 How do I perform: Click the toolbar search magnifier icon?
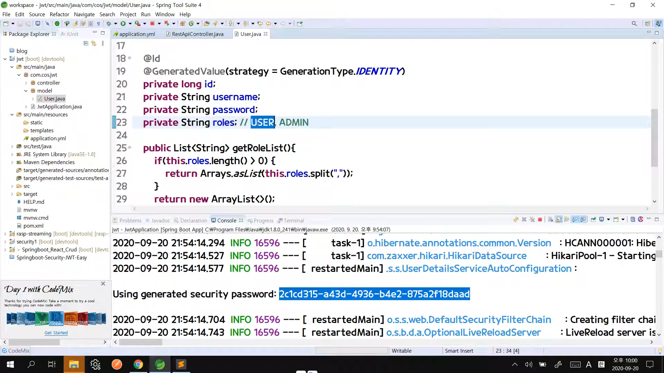point(634,23)
